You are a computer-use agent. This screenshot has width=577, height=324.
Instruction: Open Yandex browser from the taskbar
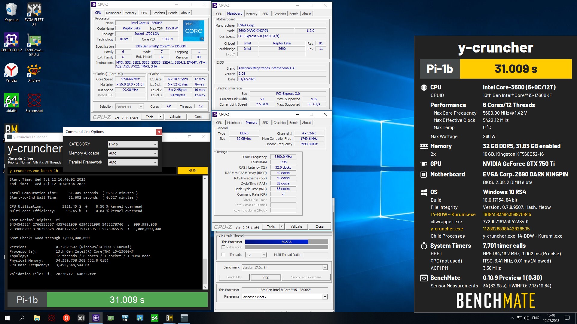pos(66,318)
